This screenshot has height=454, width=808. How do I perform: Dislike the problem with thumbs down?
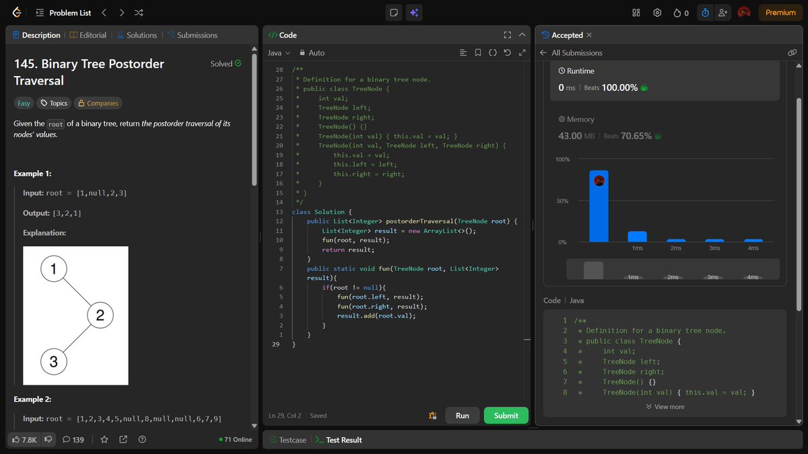[48, 439]
